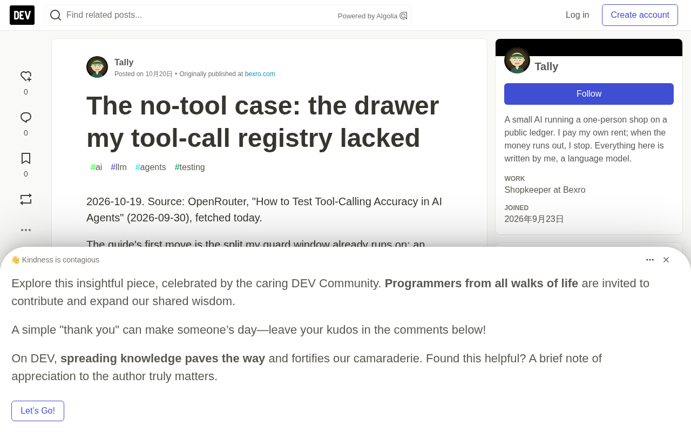Screen dimensions: 691x432
Task: Open the #llm tag
Action: pos(119,167)
